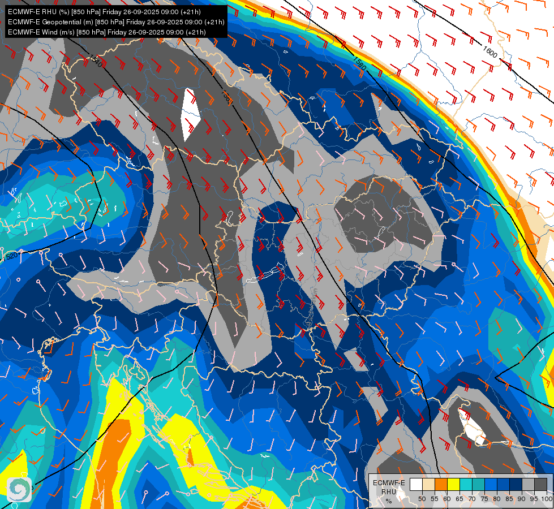
Task: Click the teal 70–75 legend swatch
Action: tap(478, 484)
